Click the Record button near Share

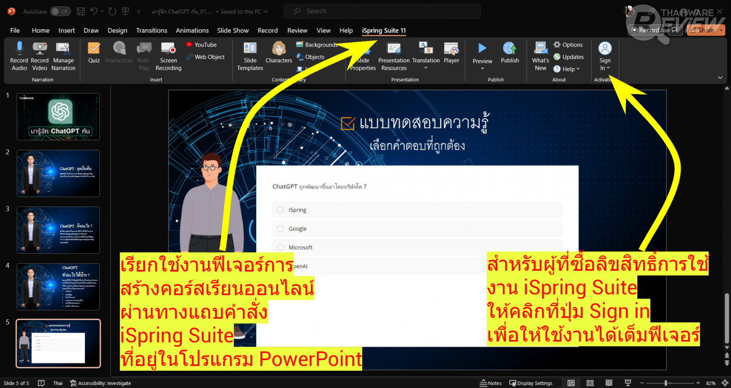click(x=646, y=30)
